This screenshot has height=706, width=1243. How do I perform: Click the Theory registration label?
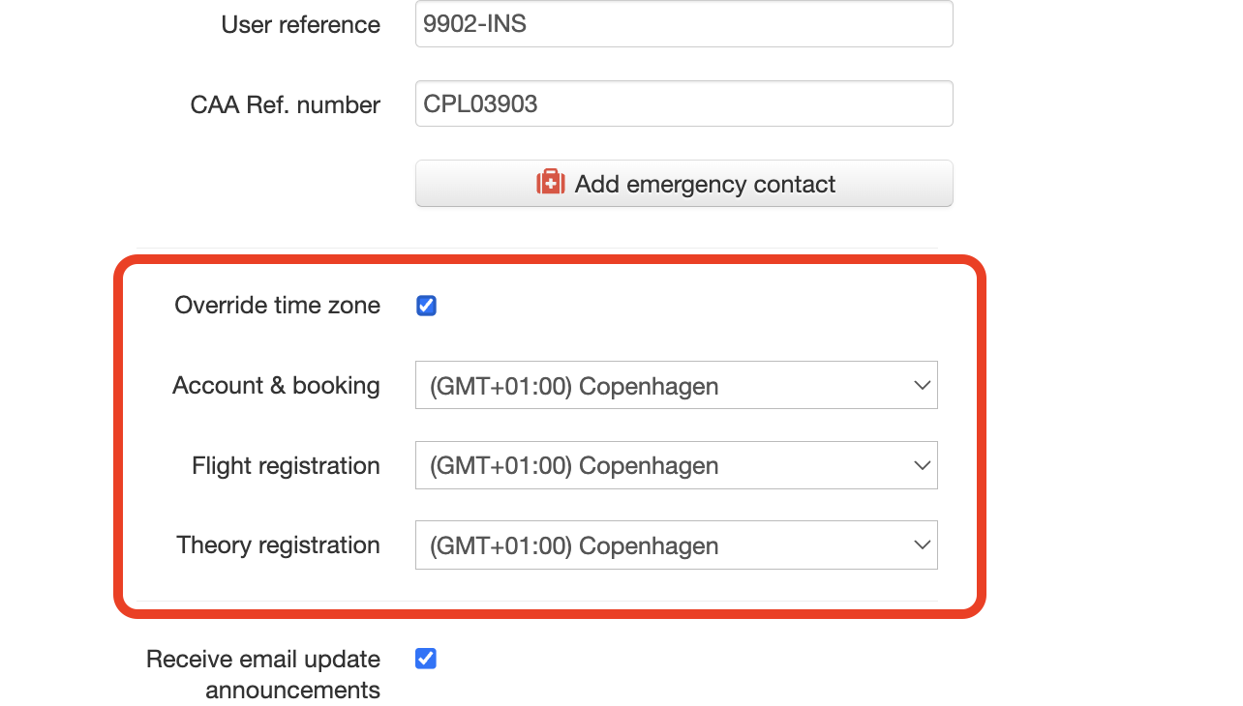[278, 544]
